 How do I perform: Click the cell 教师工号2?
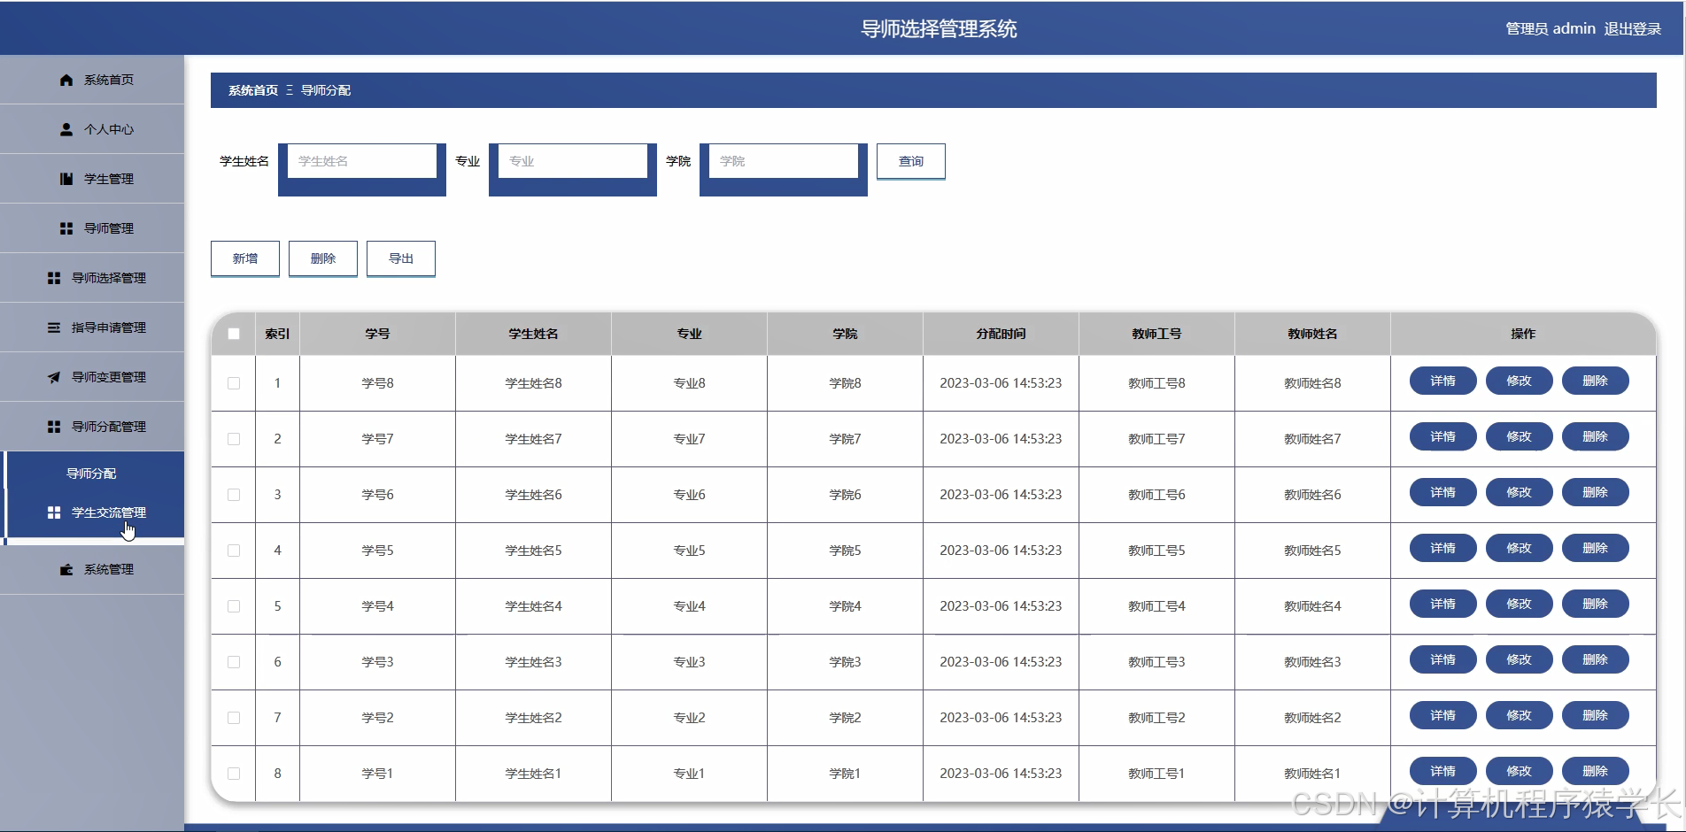point(1156,718)
